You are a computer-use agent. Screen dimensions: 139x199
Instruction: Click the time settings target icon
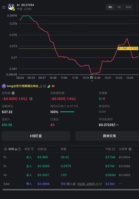(x=5, y=149)
